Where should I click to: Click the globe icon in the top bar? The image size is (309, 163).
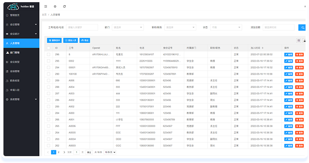pos(55,6)
